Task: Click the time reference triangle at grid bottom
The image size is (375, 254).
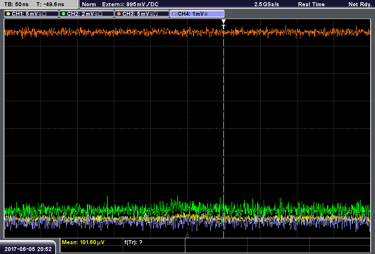Action: click(187, 236)
